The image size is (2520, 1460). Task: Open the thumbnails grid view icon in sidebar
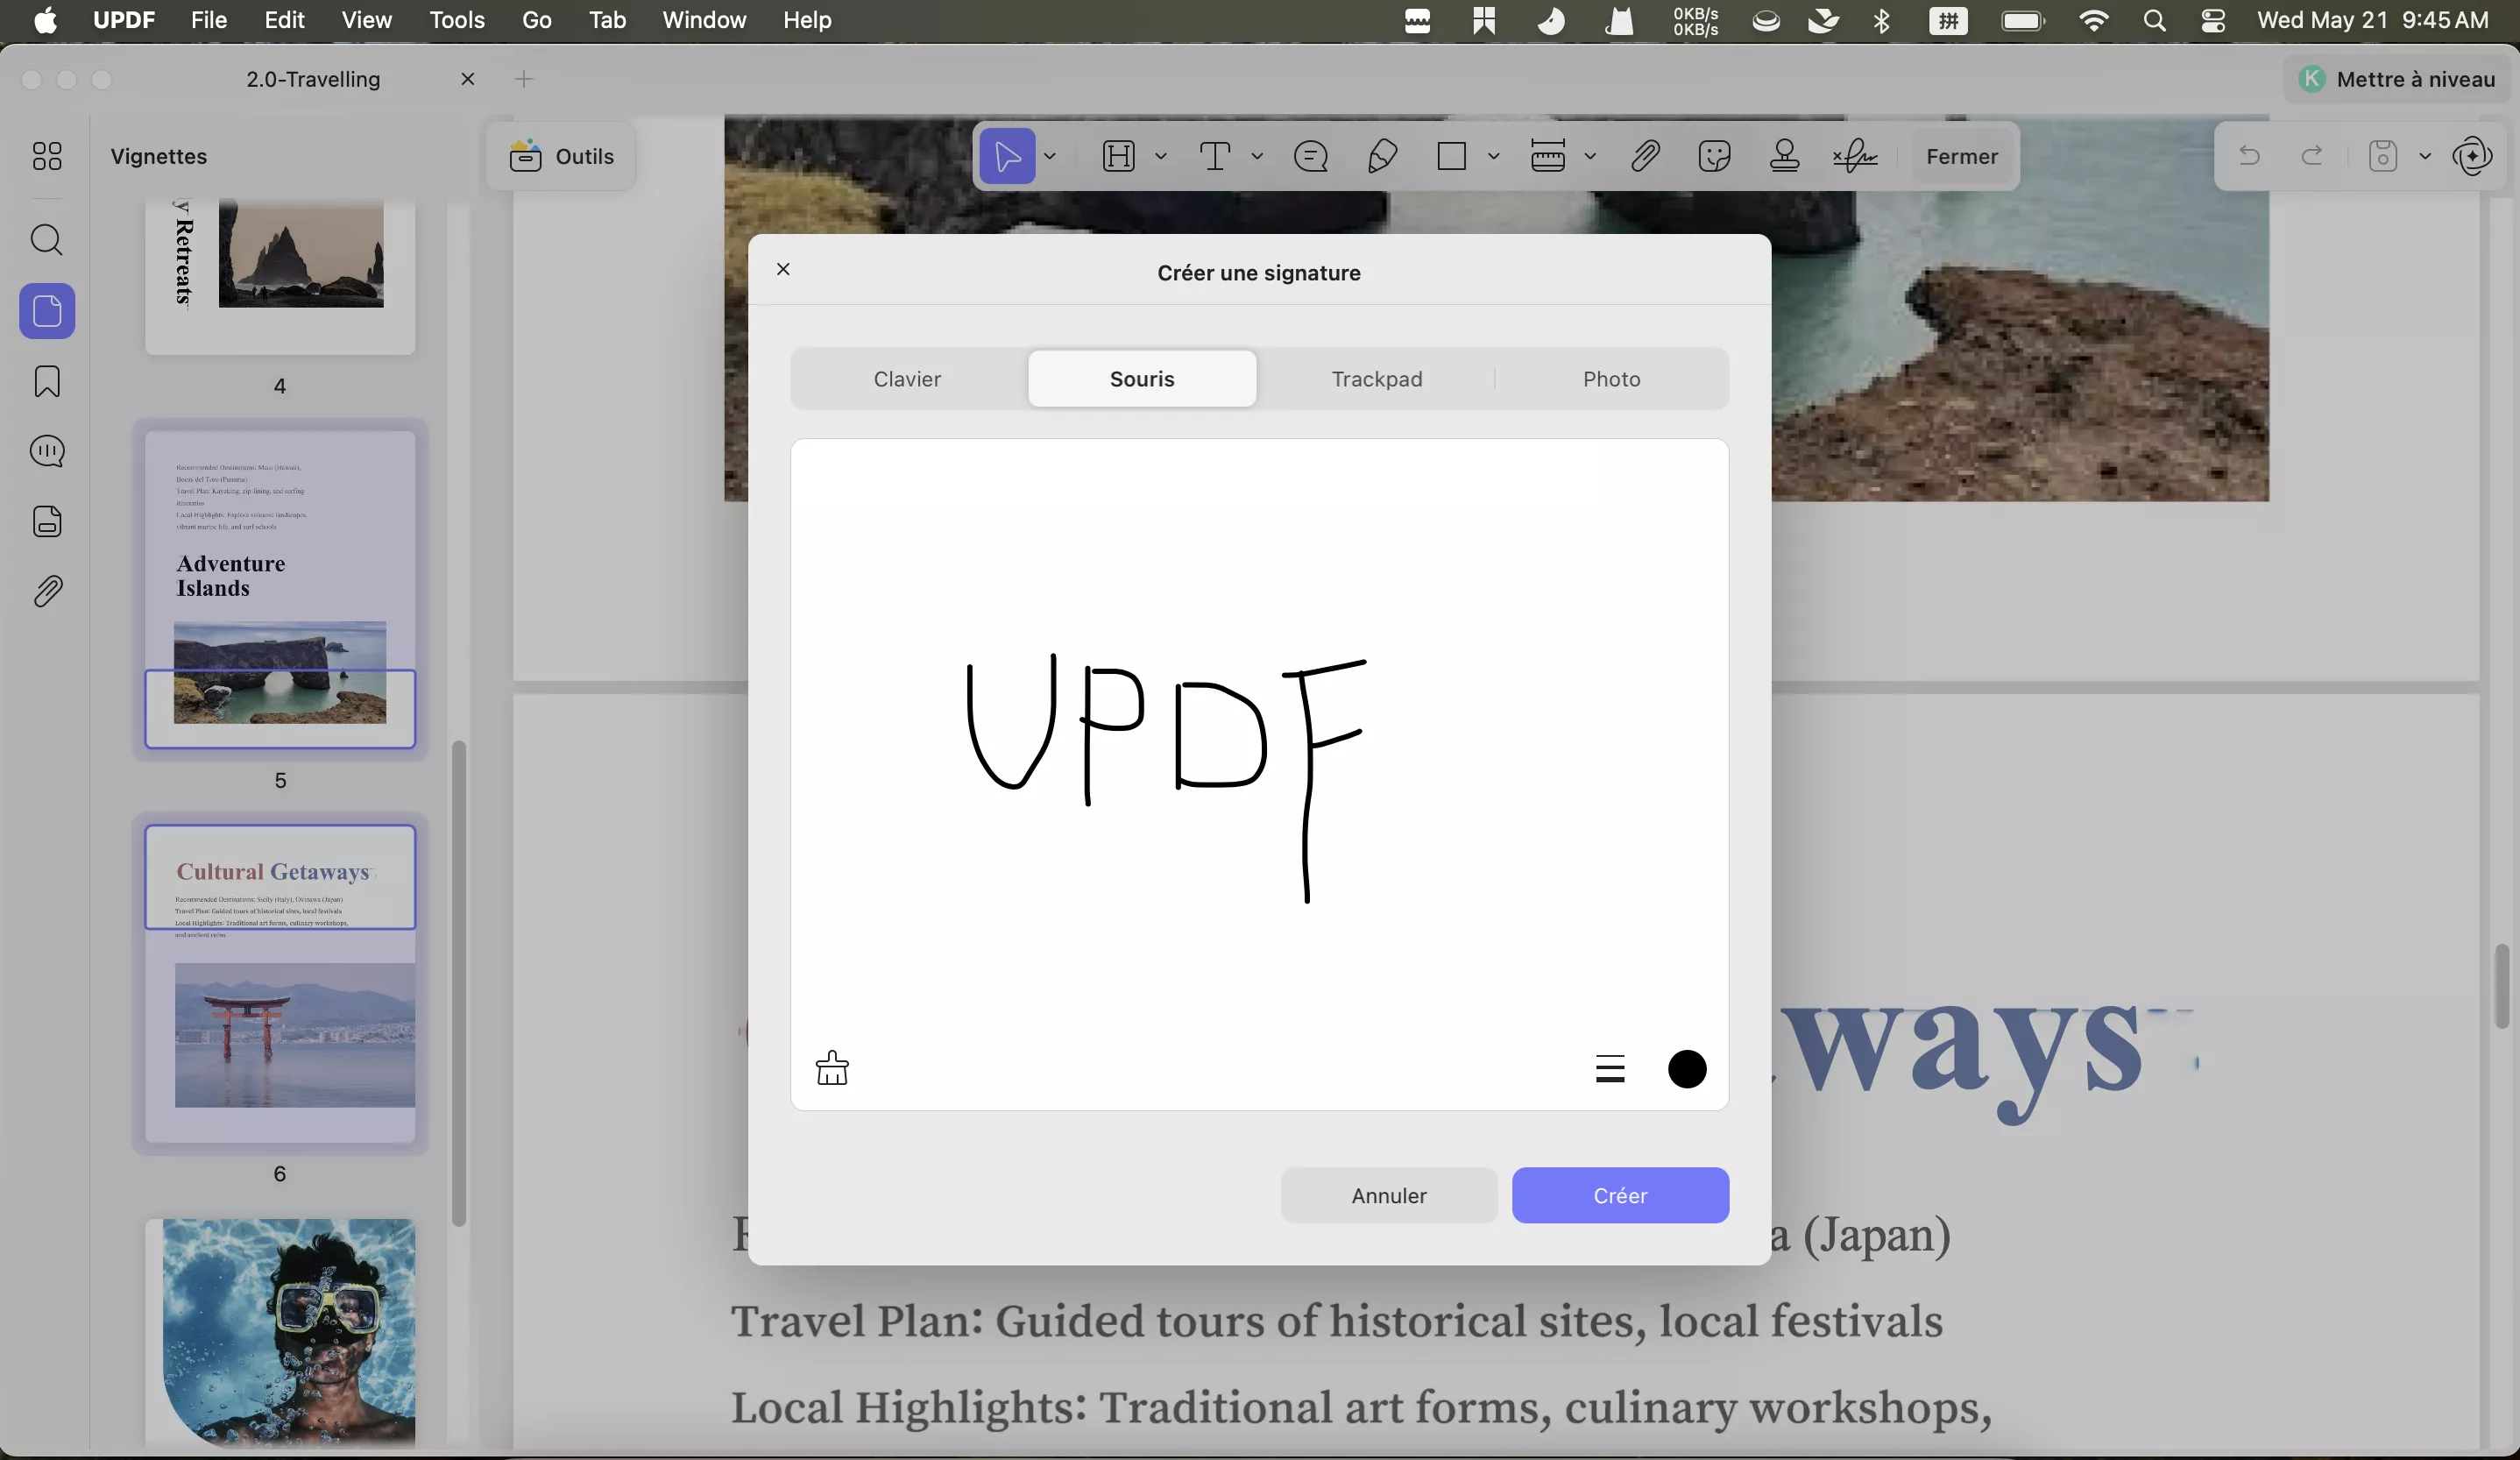tap(47, 156)
